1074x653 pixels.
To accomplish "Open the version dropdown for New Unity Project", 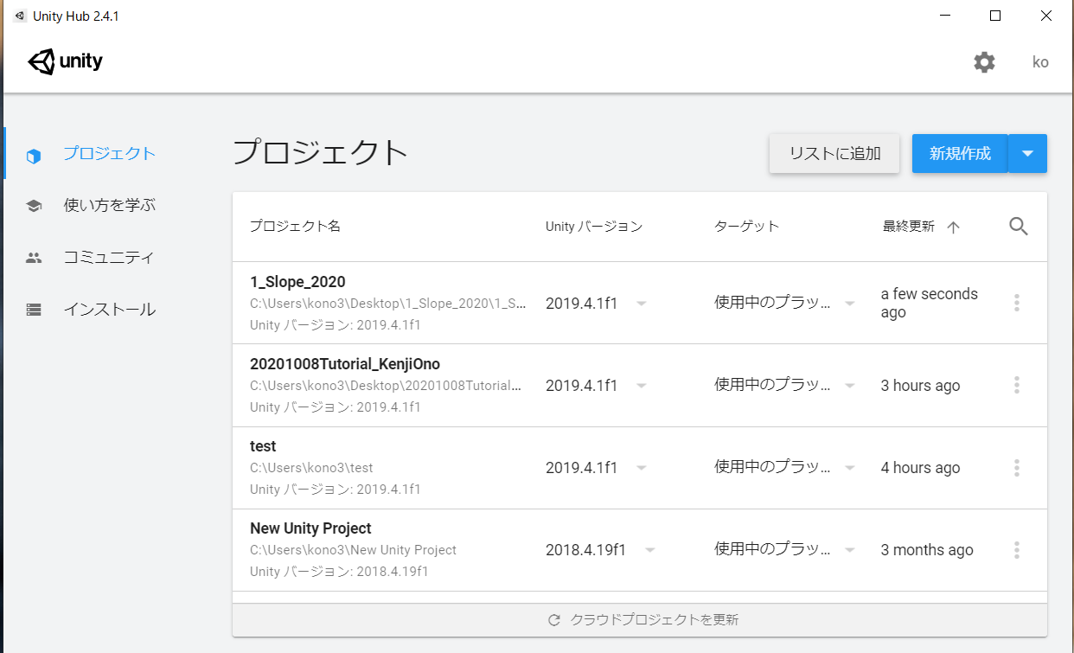I will pos(649,549).
